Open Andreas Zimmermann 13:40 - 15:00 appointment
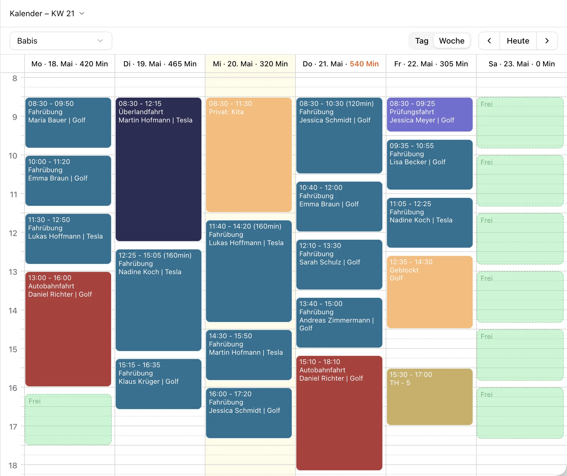This screenshot has height=476, width=567. 339,323
